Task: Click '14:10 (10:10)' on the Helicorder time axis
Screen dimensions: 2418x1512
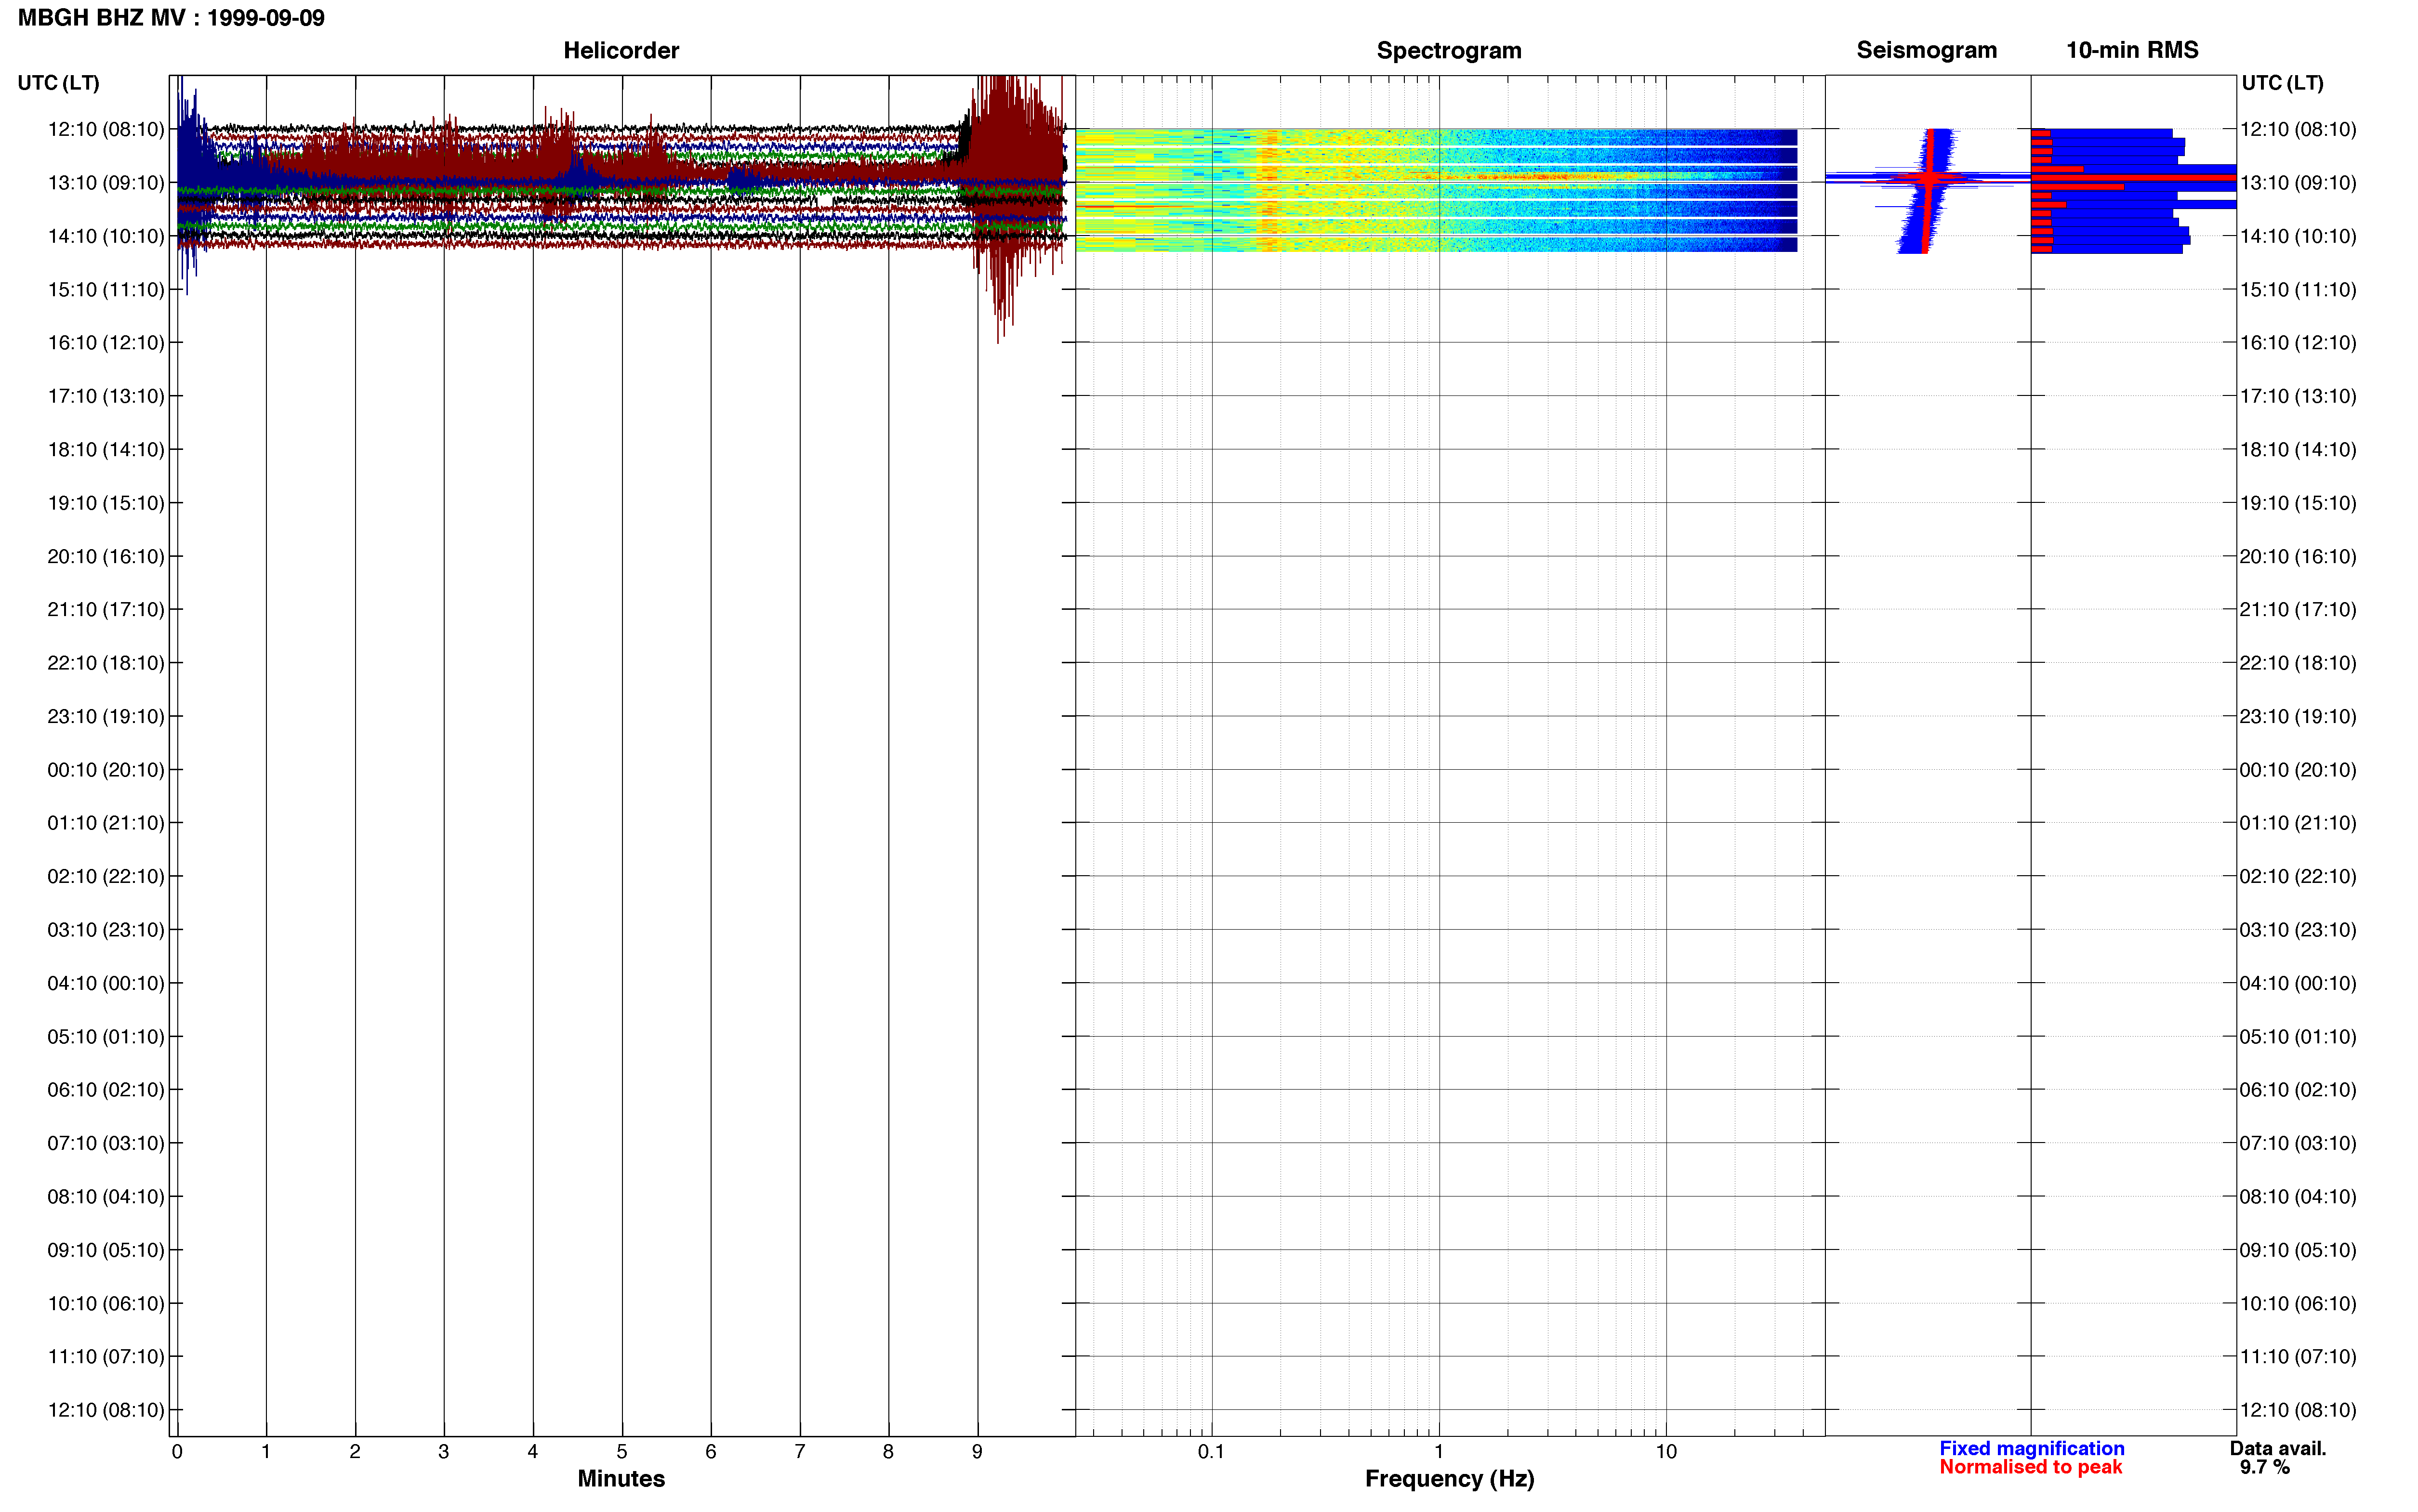Action: [106, 236]
